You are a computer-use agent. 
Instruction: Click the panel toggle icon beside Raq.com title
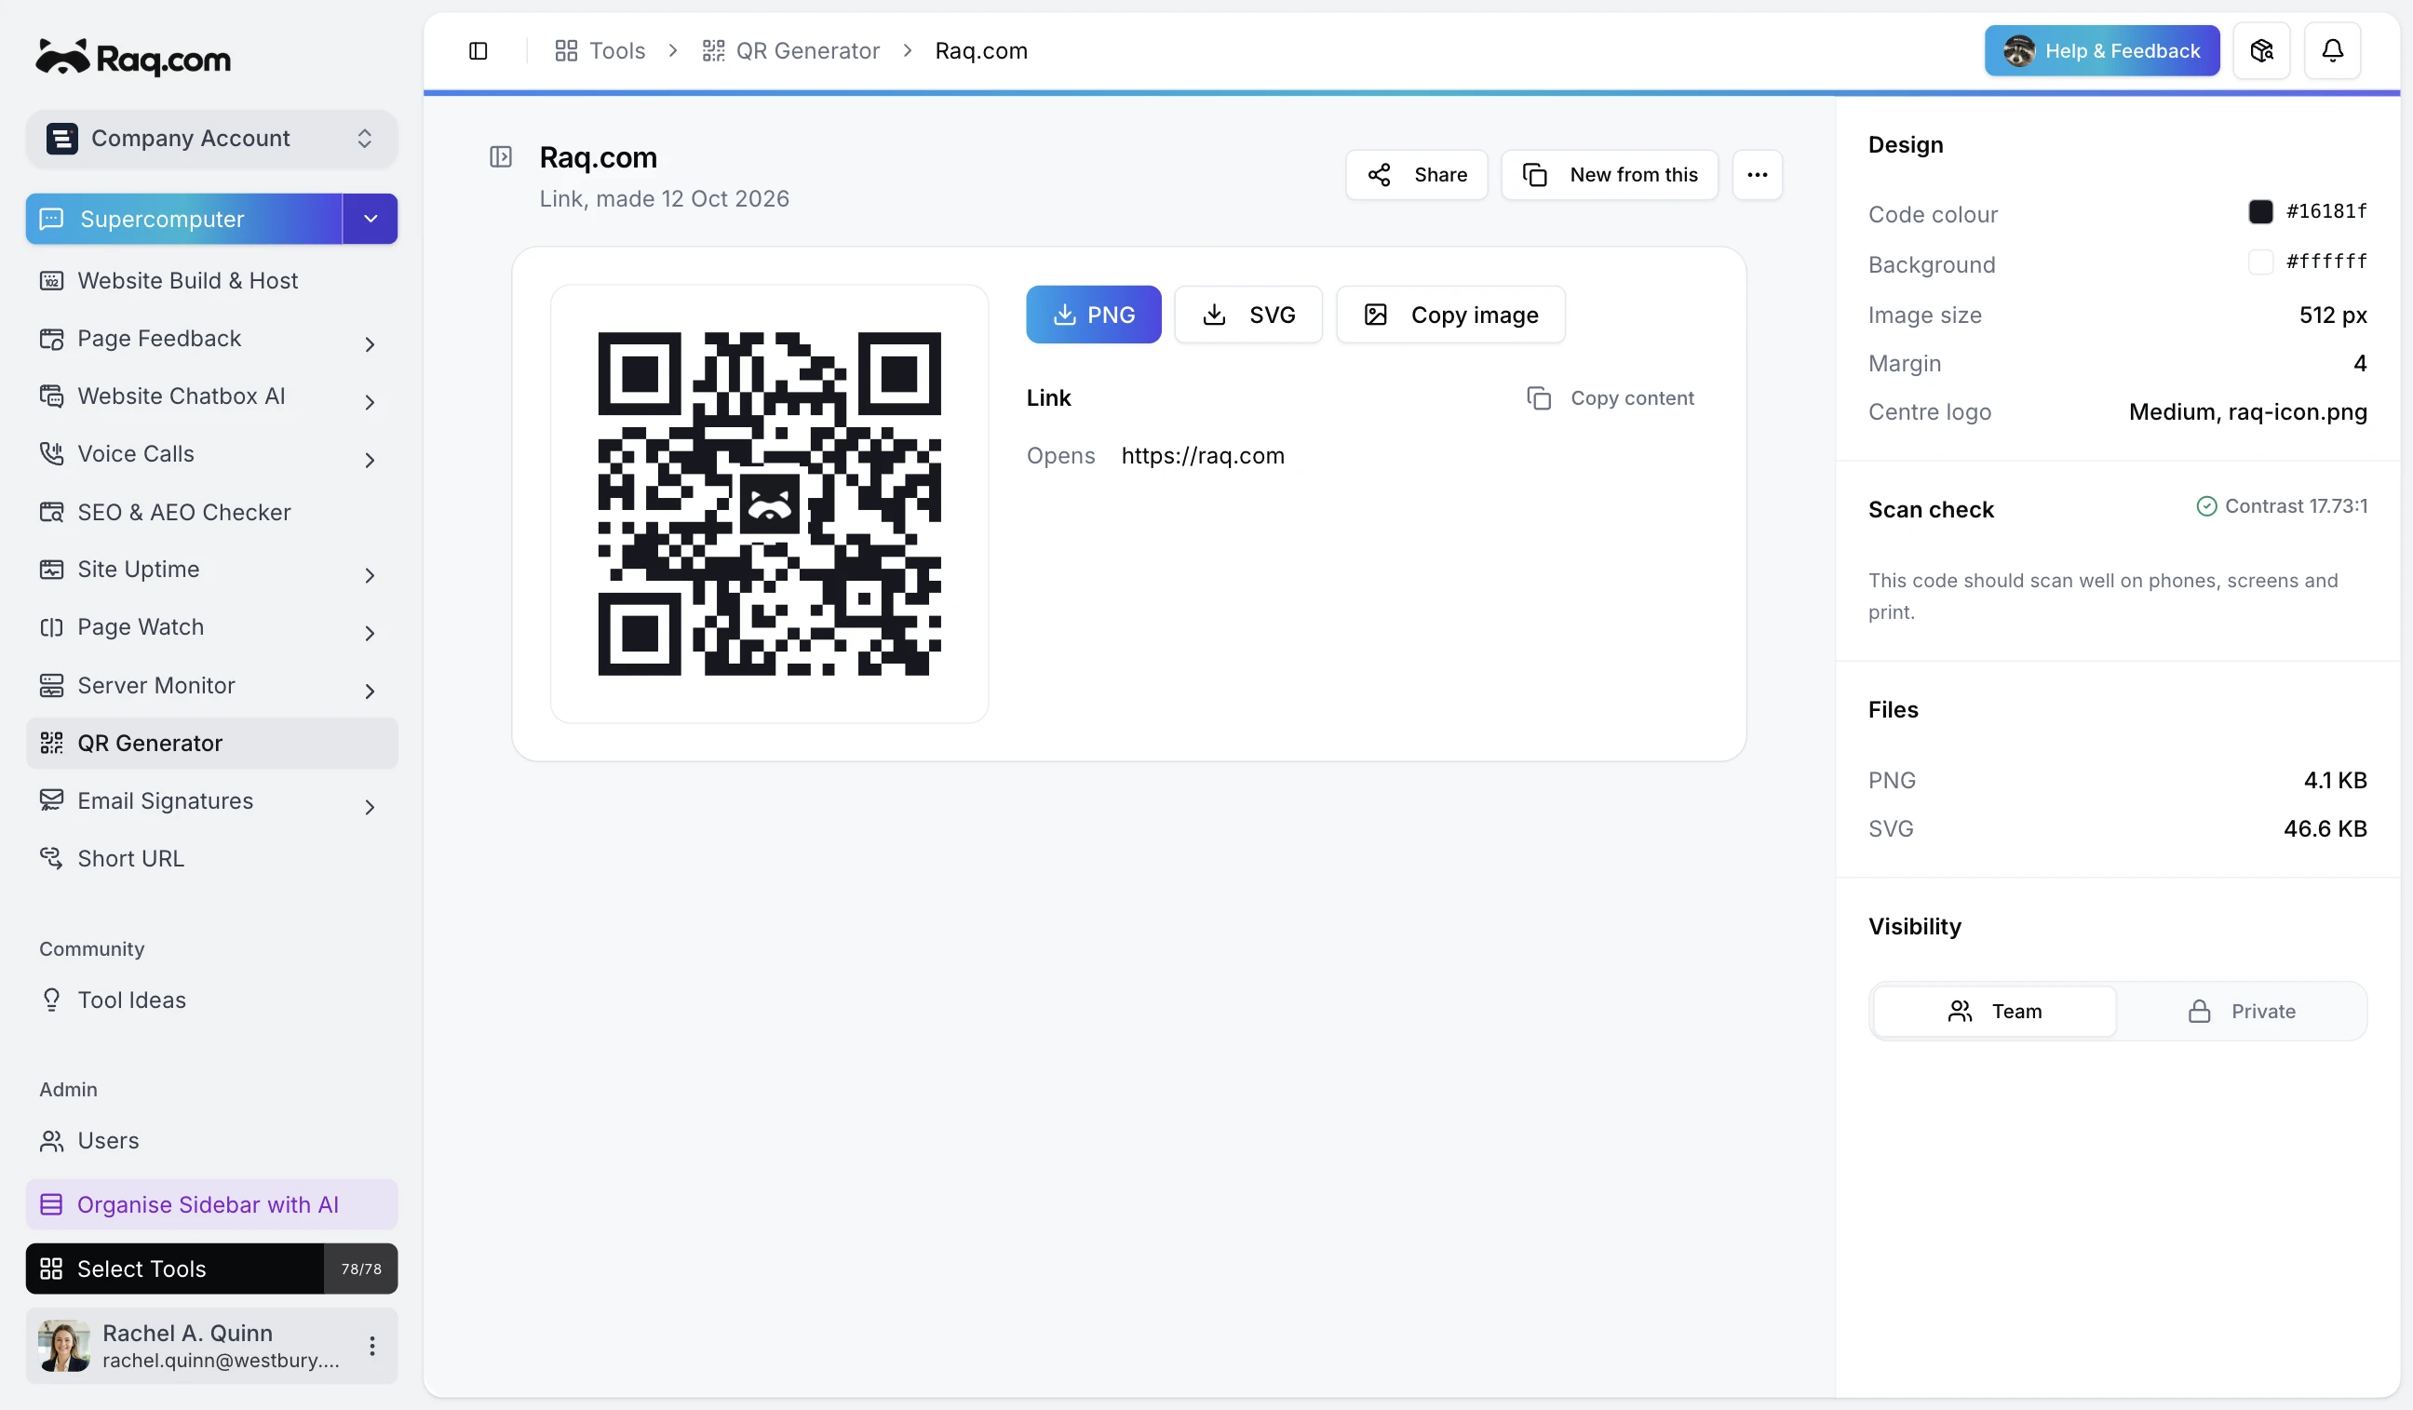coord(501,156)
